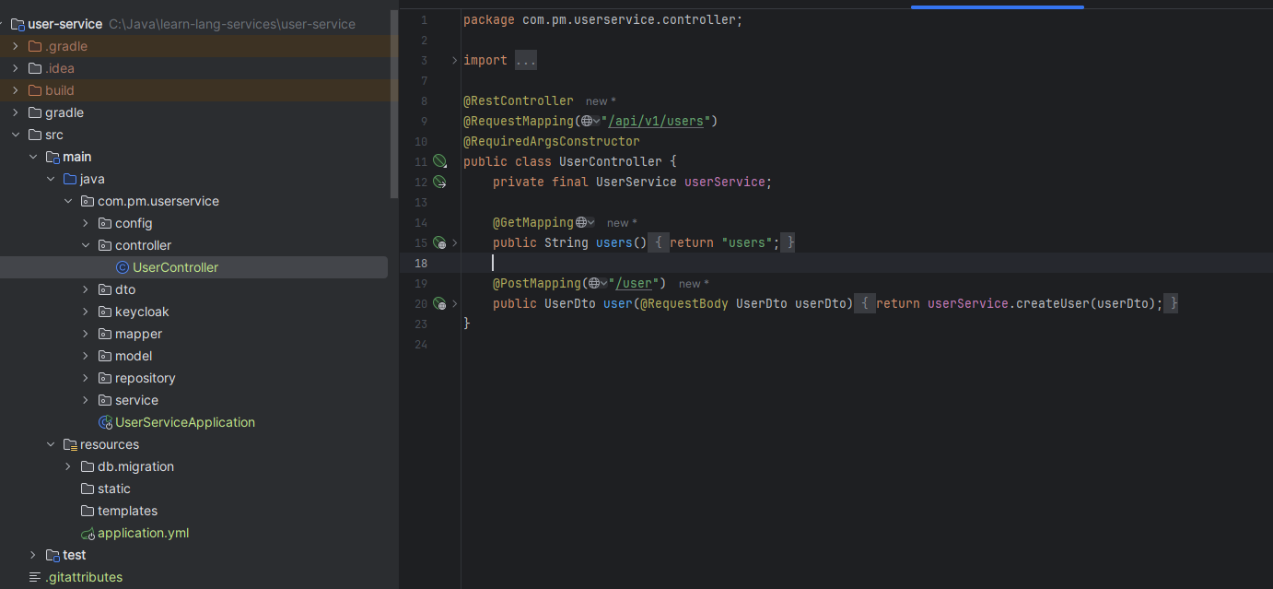
Task: Click the "new *" hint beside @GetMapping
Action: tap(622, 223)
